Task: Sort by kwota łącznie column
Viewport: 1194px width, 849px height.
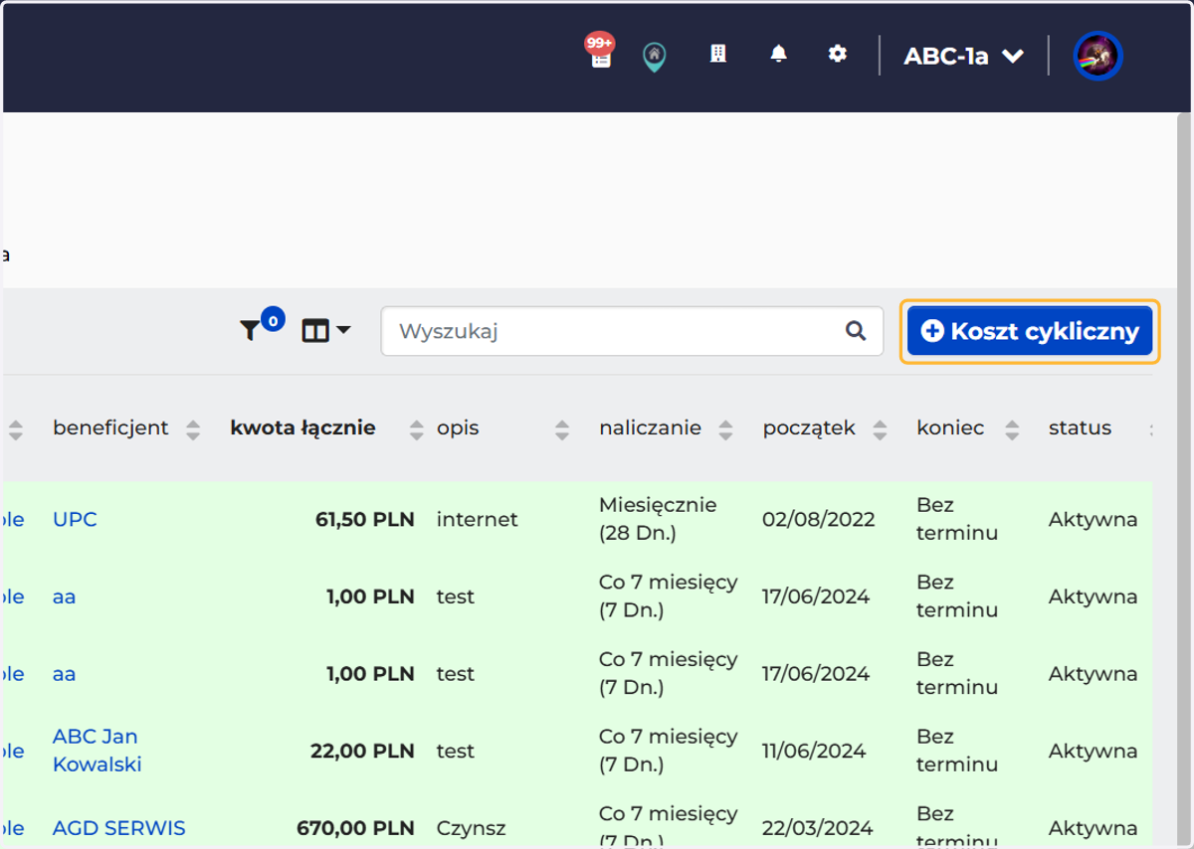Action: (x=417, y=429)
